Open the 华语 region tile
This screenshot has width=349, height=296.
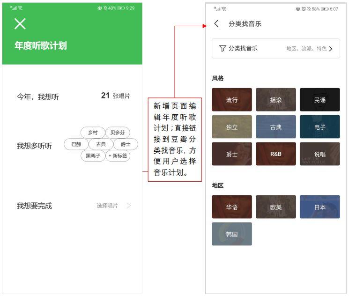pos(232,207)
